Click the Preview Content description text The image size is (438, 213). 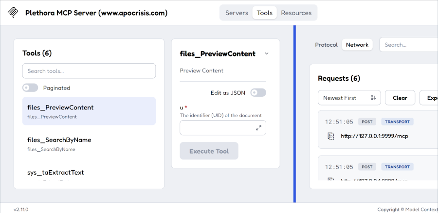(201, 71)
